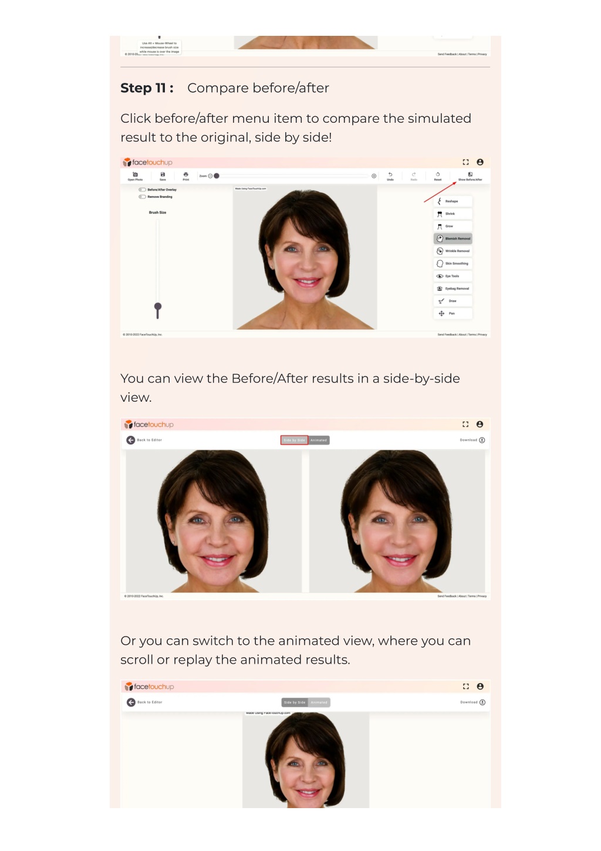
Task: Click the facetouchup logo in Step 11 editor
Action: 148,162
